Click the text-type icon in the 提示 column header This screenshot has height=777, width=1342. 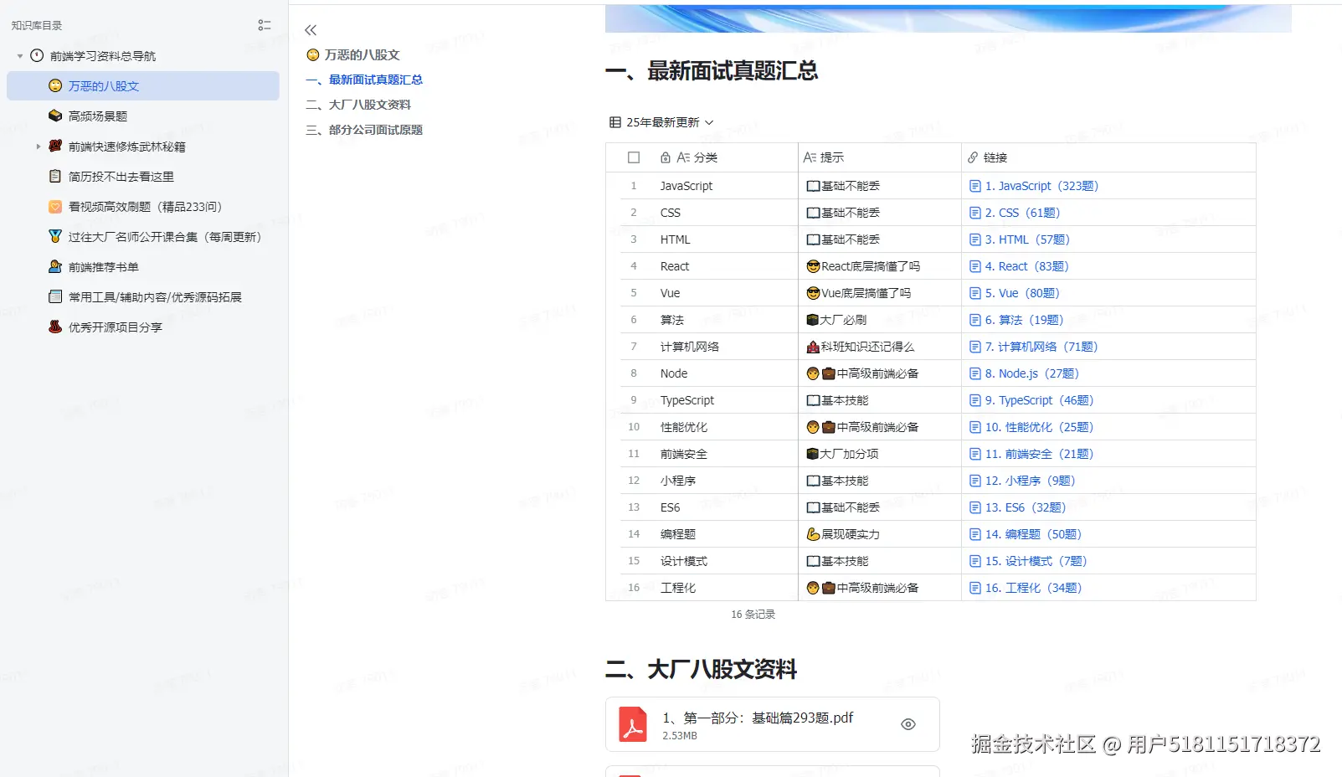pos(810,157)
